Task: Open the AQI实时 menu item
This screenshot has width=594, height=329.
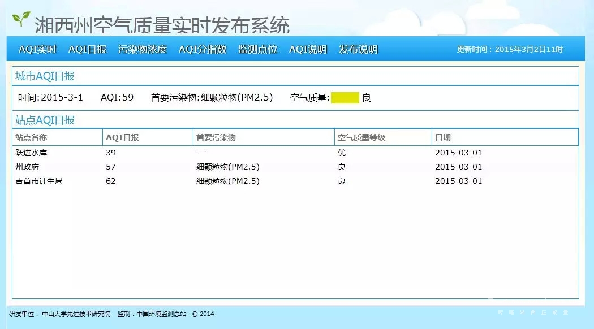Action: 37,49
